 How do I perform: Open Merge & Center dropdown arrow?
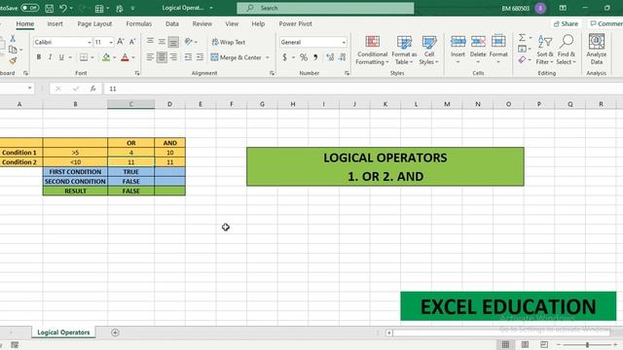coord(268,57)
